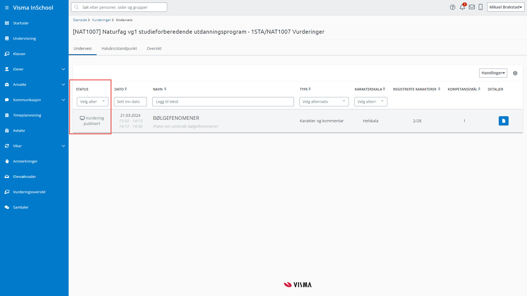Open the Karakterskala filter dropdown
The image size is (527, 296).
coord(371,102)
